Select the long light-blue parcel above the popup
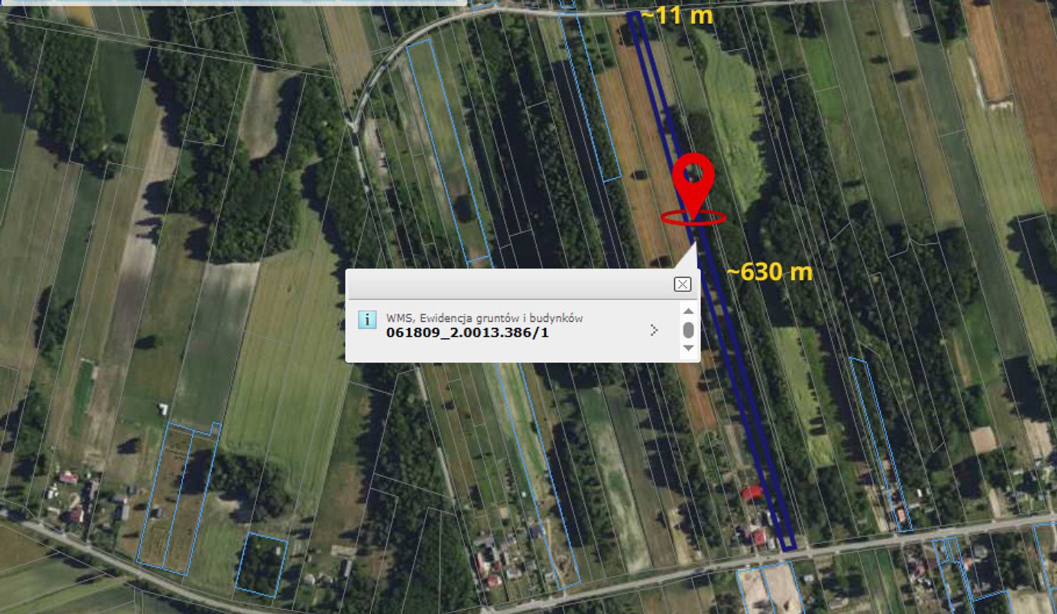This screenshot has width=1057, height=614. (x=450, y=152)
